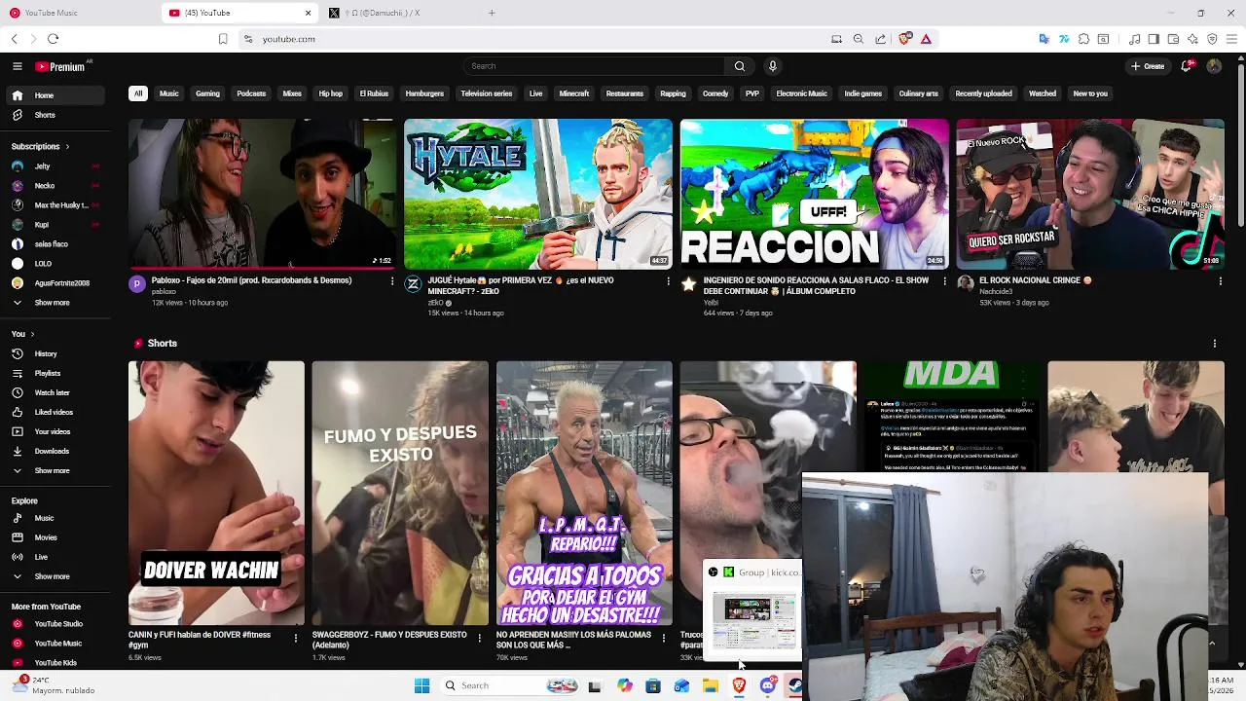Open History in sidebar
Screen dimensions: 1246x701
(54, 354)
